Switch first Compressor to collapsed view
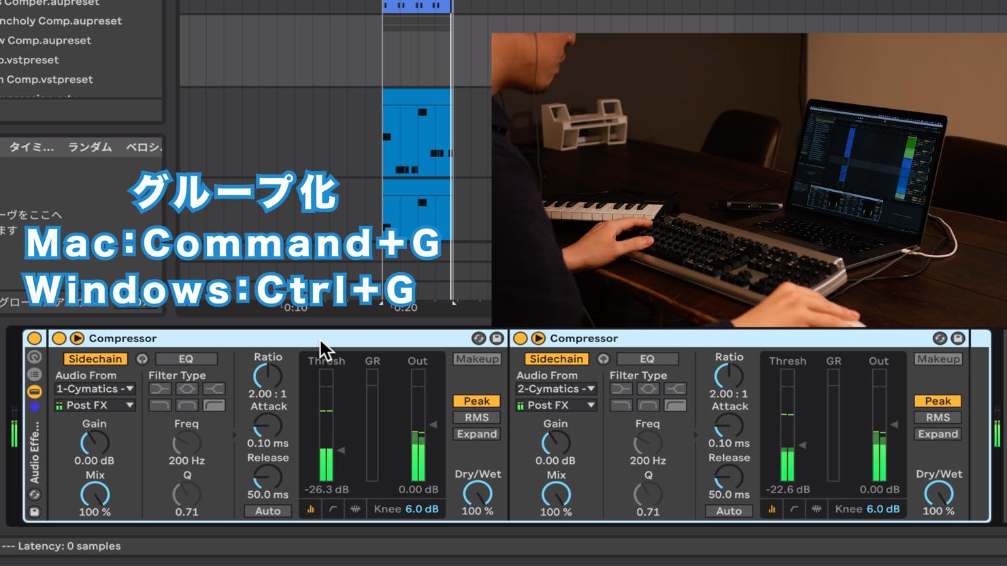This screenshot has width=1007, height=566. [311, 509]
